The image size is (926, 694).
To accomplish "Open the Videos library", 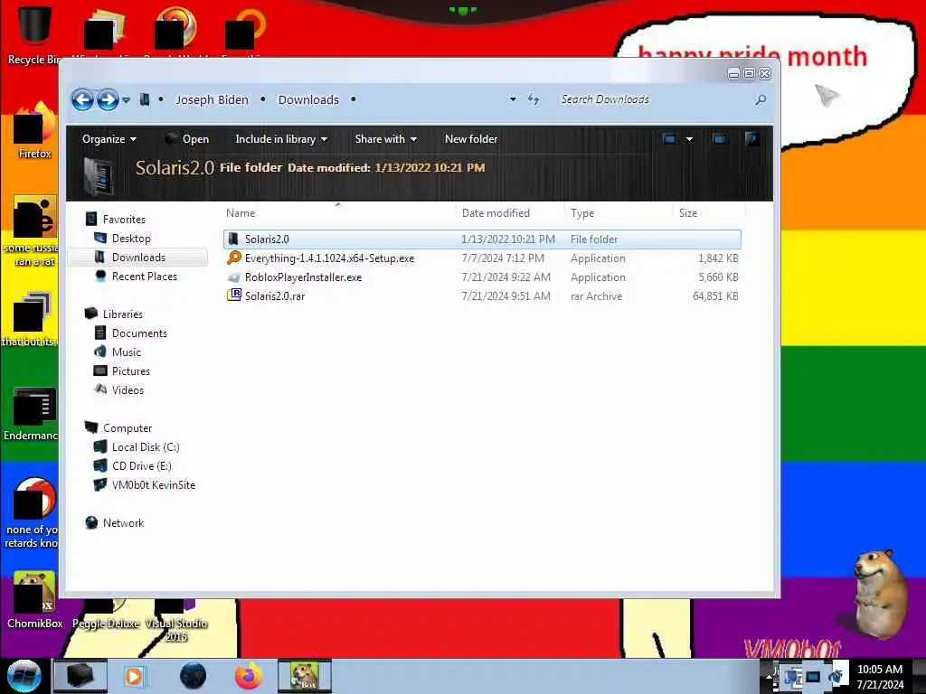I will pos(128,390).
